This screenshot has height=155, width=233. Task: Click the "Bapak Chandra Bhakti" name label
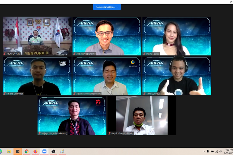tap(122, 133)
